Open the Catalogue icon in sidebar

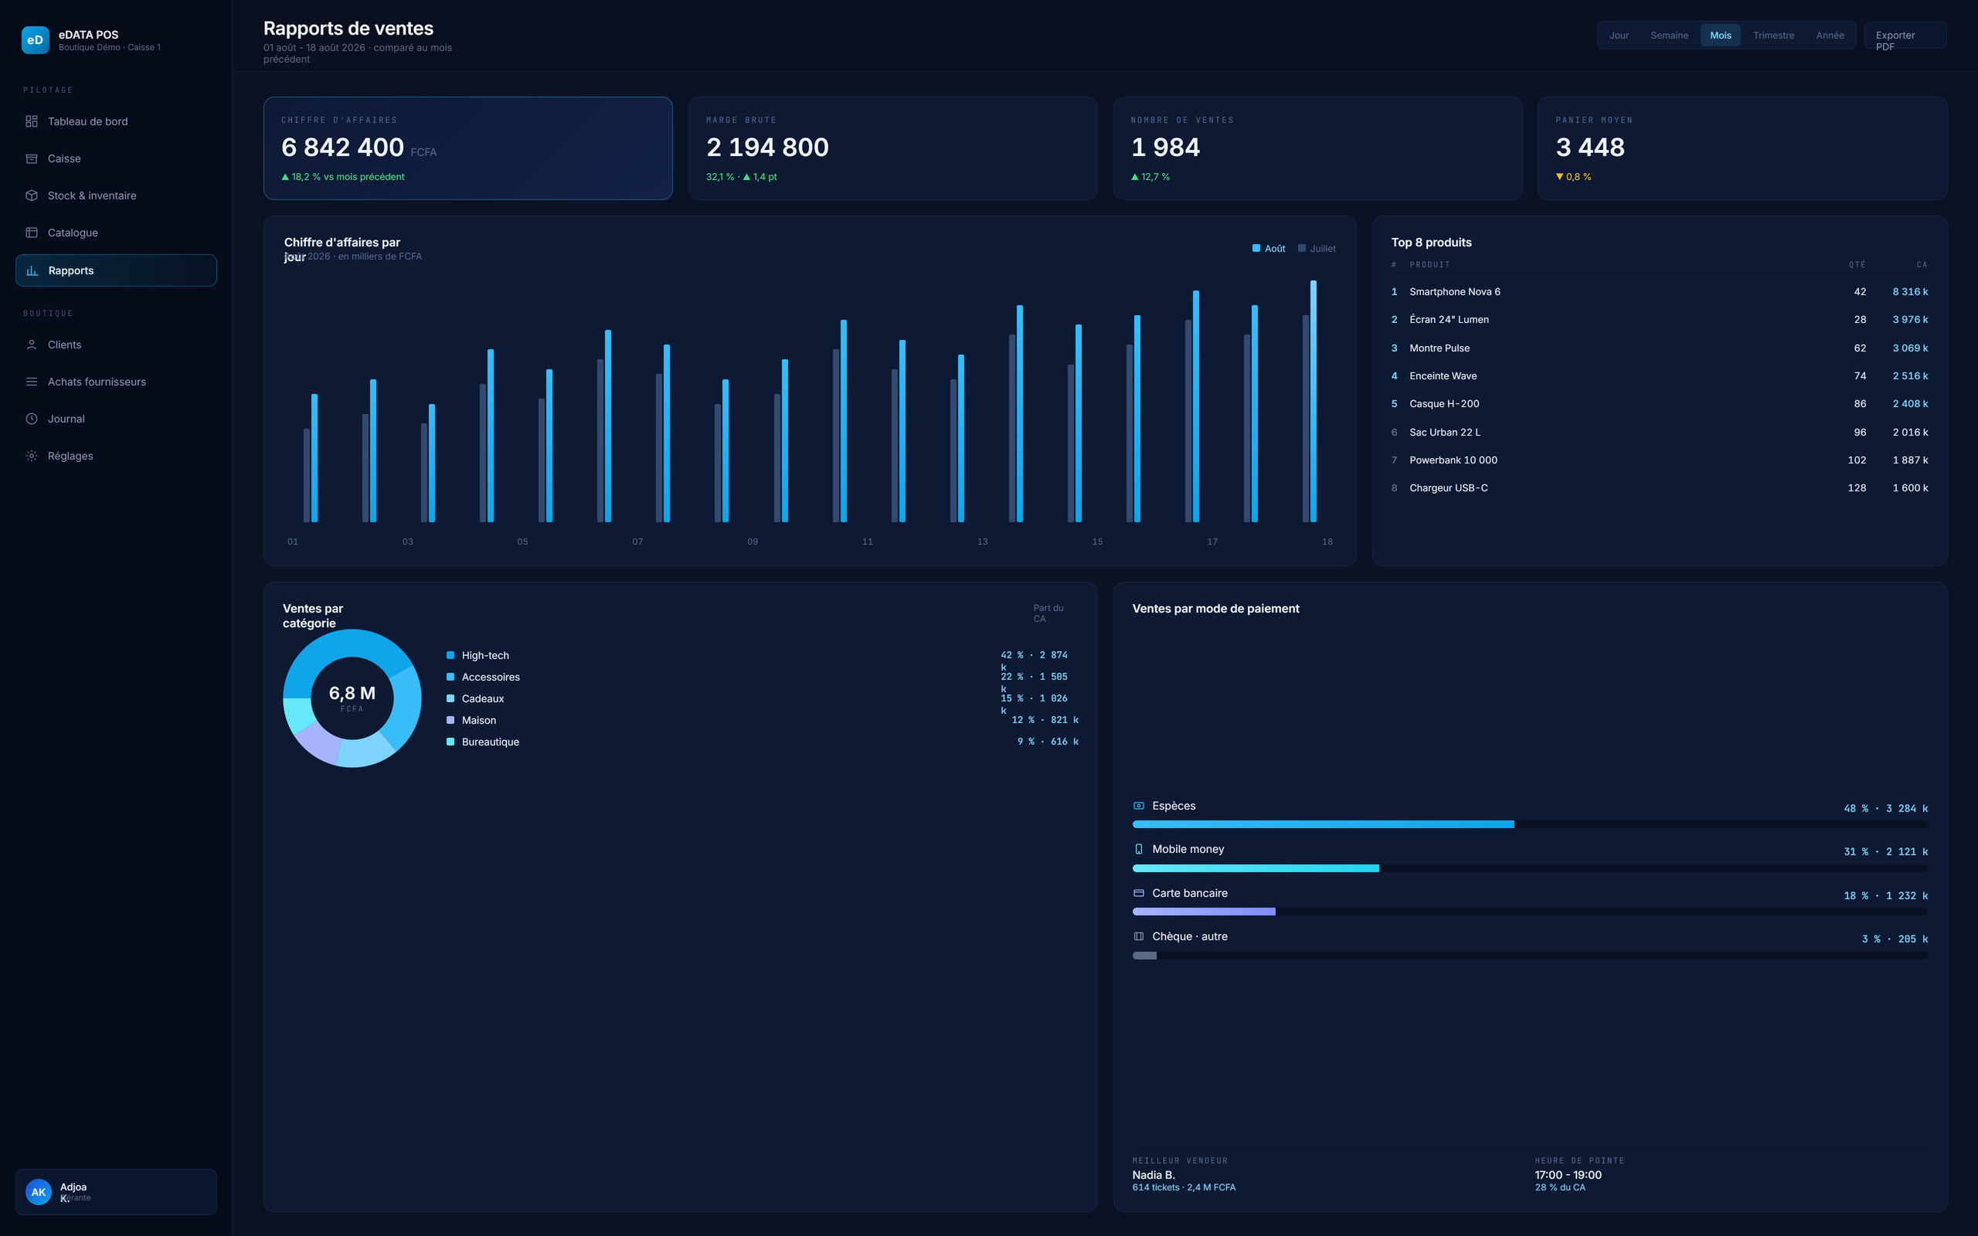(x=32, y=233)
